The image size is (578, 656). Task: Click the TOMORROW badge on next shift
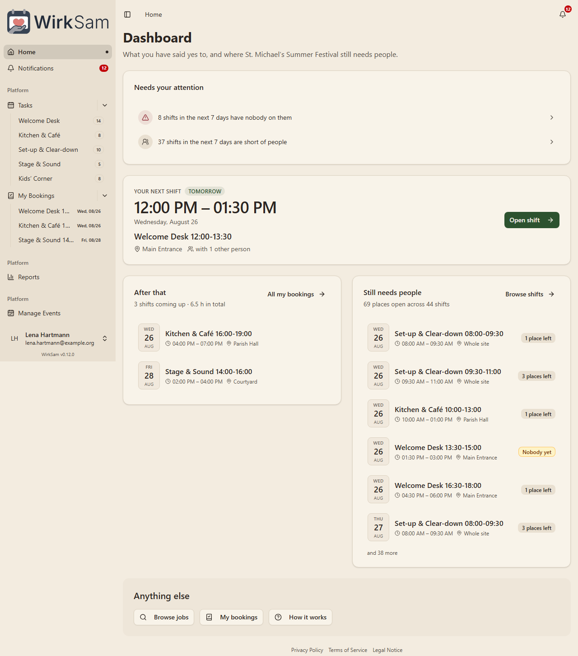tap(205, 192)
